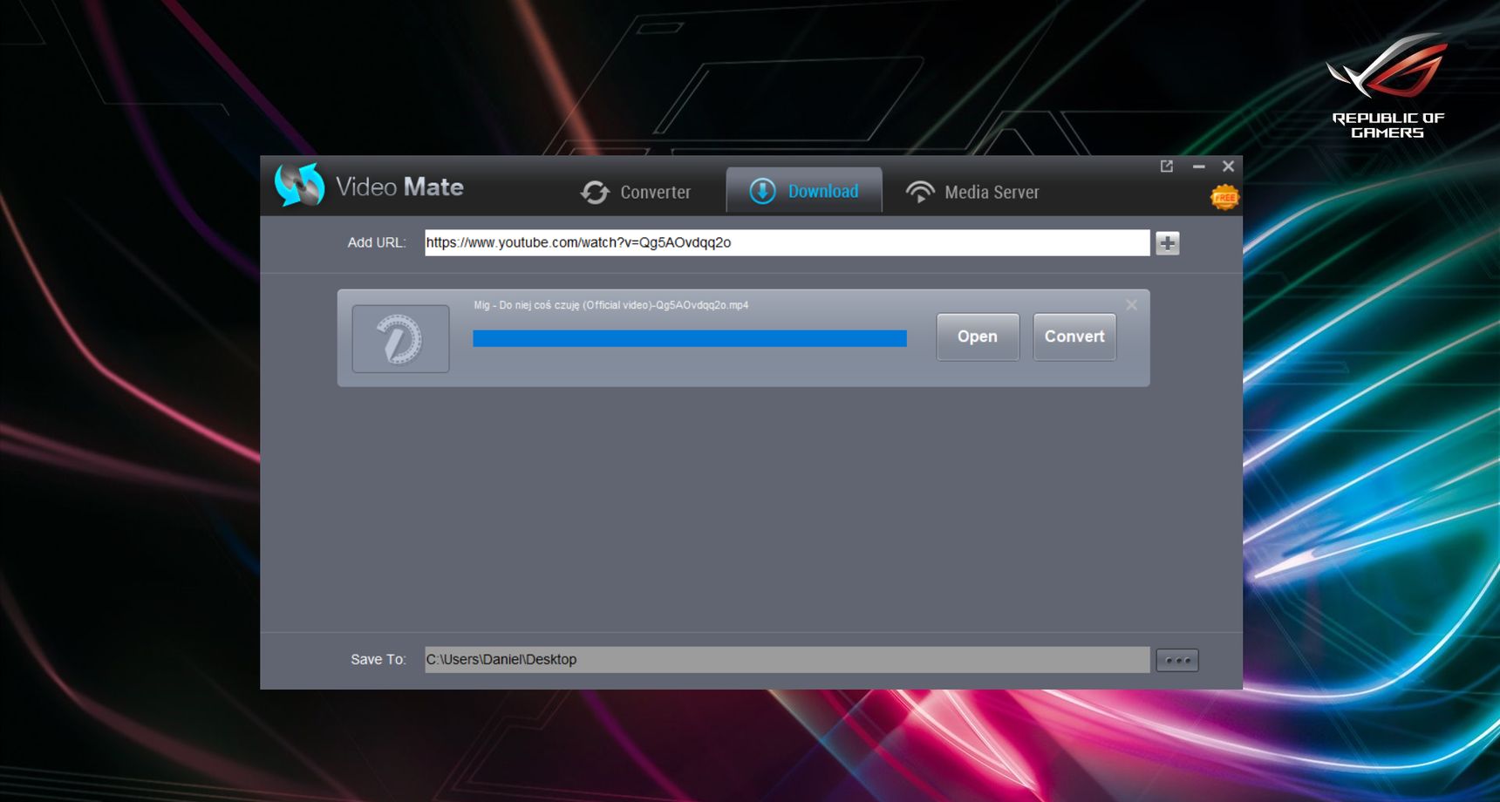Click the Add URL input field

tap(787, 242)
